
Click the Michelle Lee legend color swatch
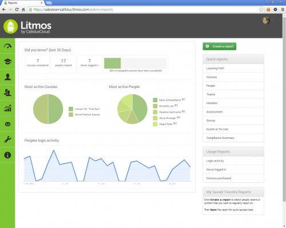155,106
